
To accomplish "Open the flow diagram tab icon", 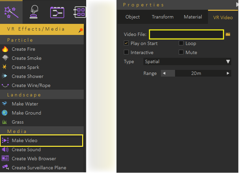I will 57,12.
